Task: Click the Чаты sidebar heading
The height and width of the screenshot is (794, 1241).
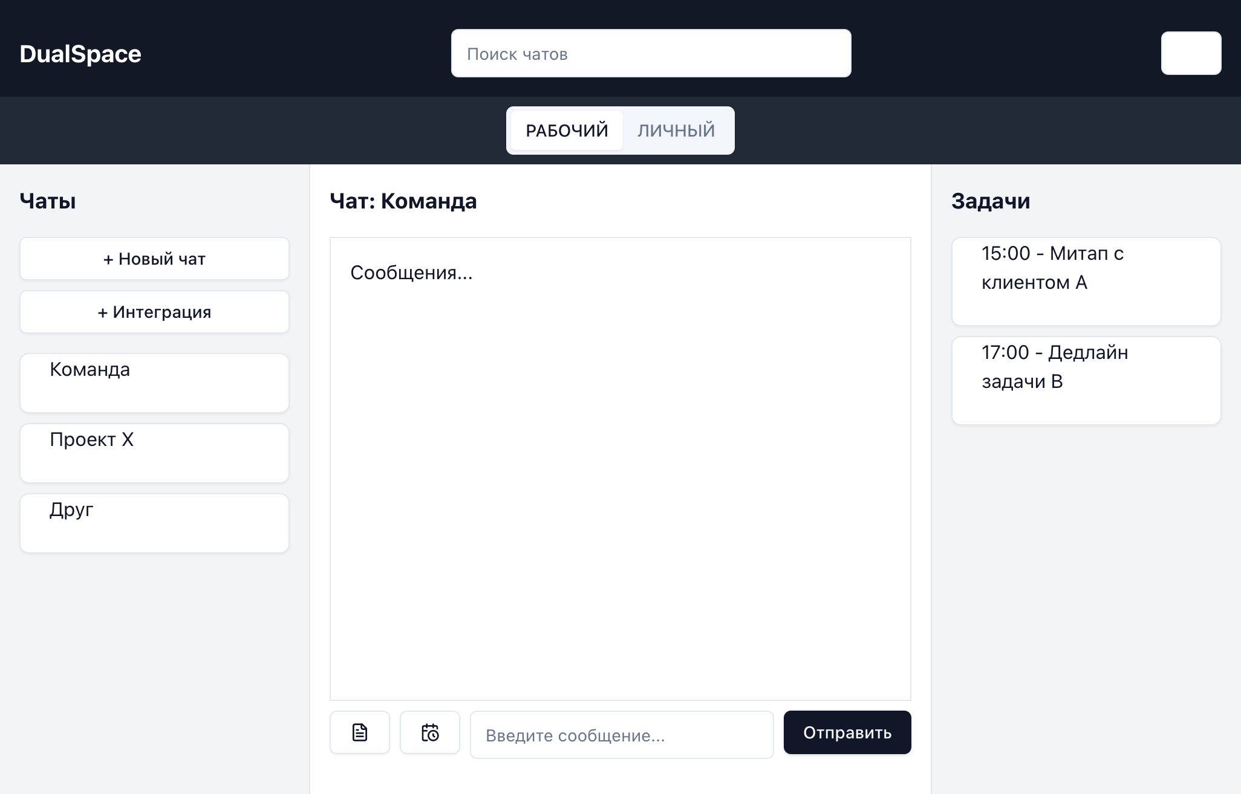Action: pos(48,201)
